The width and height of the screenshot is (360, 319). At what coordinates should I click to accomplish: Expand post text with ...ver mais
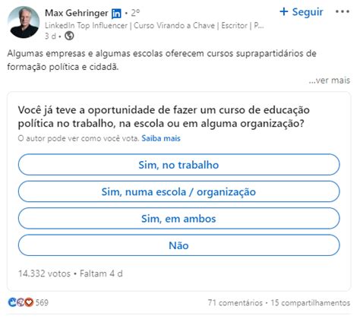329,81
